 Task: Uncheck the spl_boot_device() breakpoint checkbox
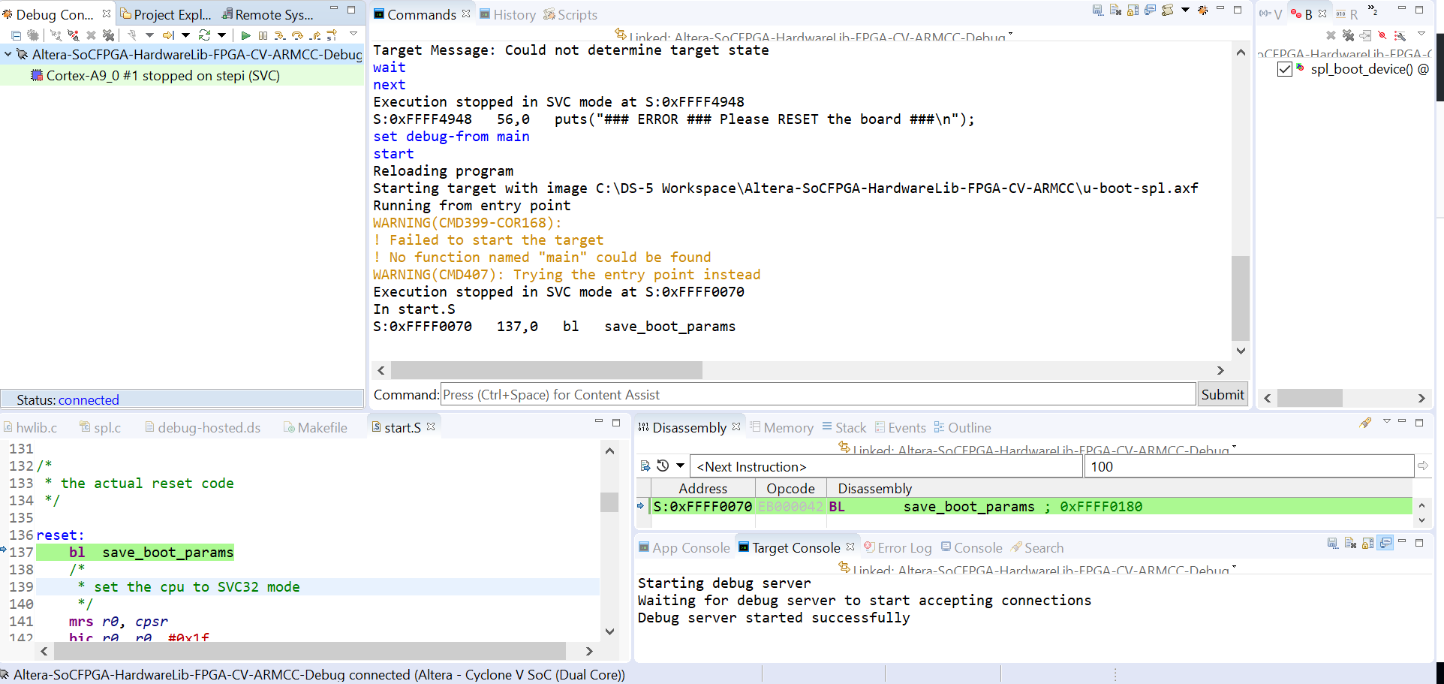pos(1284,69)
